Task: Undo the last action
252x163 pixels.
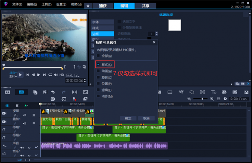Action: pos(53,92)
